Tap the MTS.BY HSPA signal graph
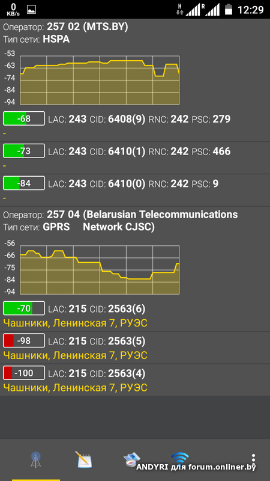270x481 pixels. pyautogui.click(x=100, y=80)
